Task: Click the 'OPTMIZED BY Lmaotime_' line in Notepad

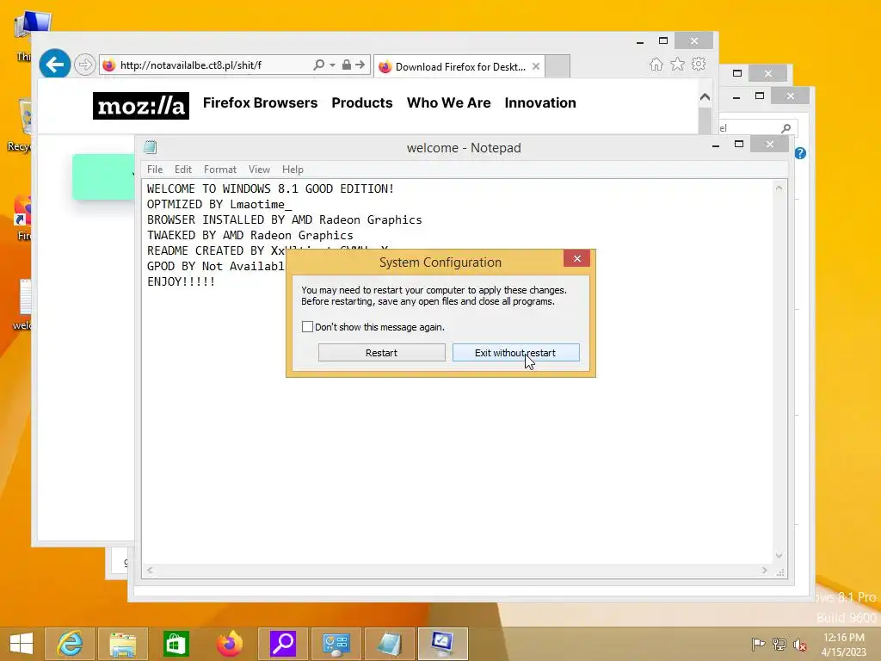Action: pyautogui.click(x=219, y=205)
